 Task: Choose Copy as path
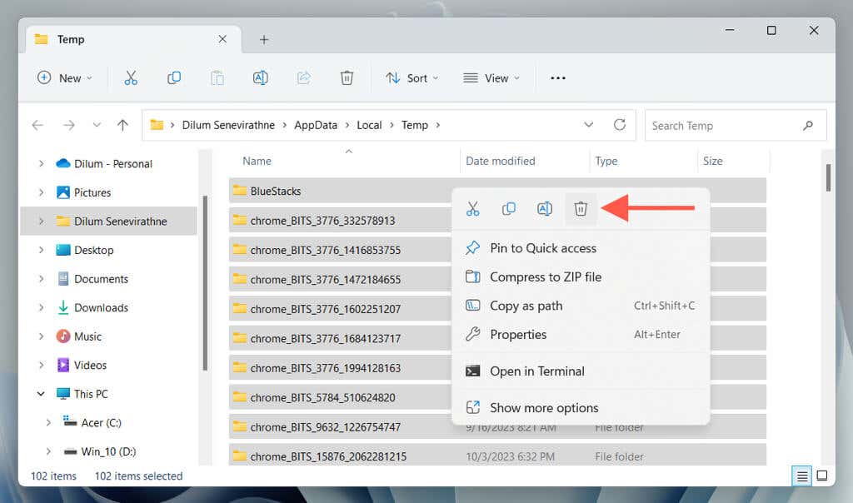(581, 306)
